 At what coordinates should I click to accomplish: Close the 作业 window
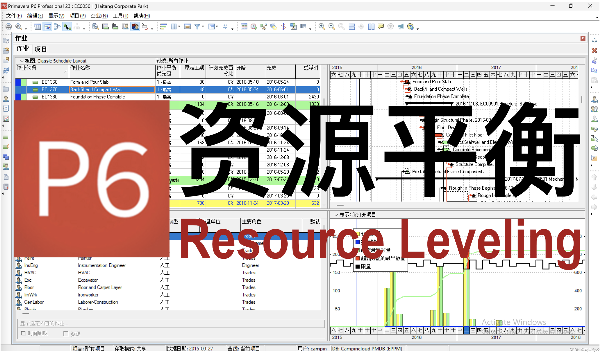pos(583,38)
